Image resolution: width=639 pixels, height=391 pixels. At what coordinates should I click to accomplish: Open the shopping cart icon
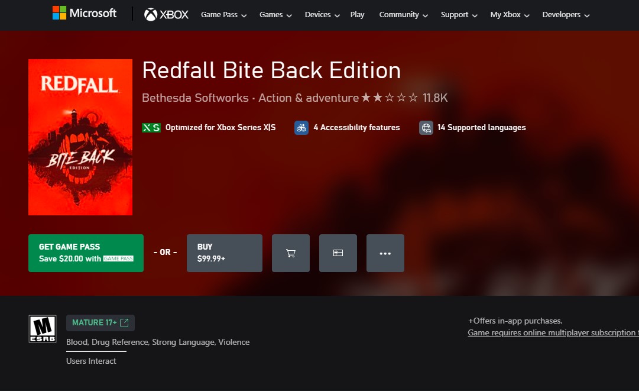pyautogui.click(x=290, y=253)
